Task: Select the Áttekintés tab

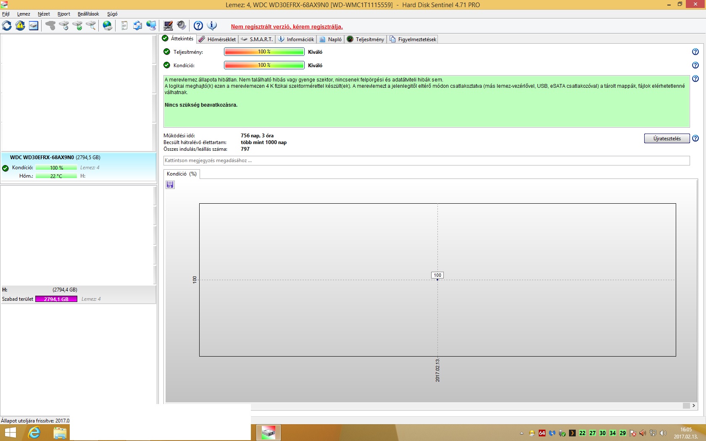Action: 178,39
